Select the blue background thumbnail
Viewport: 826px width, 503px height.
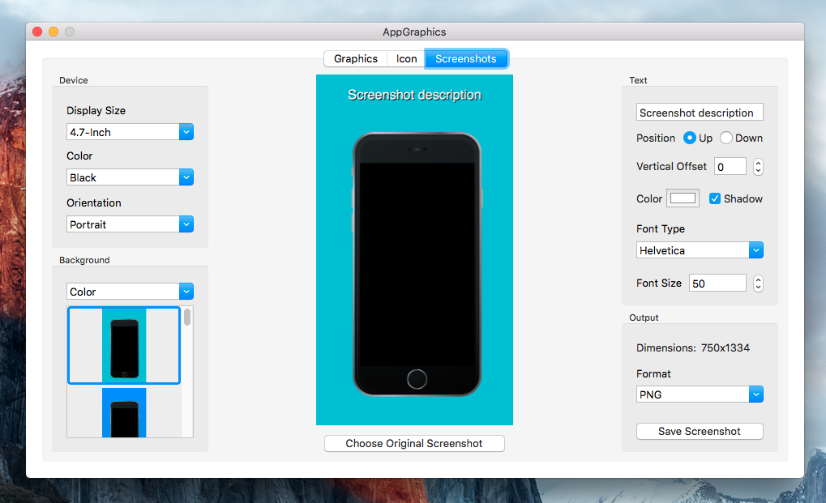[124, 413]
